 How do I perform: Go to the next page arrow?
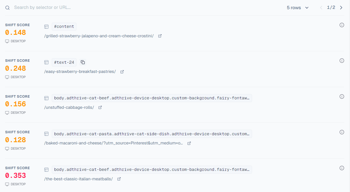341,8
